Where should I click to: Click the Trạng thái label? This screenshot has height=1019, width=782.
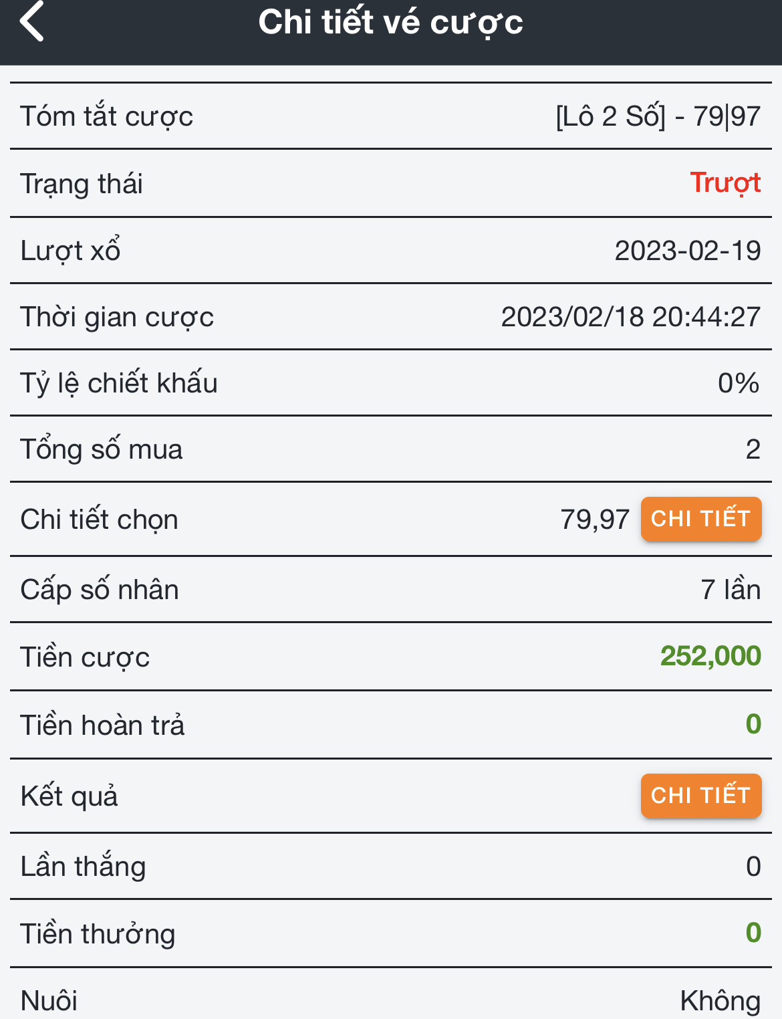[82, 184]
